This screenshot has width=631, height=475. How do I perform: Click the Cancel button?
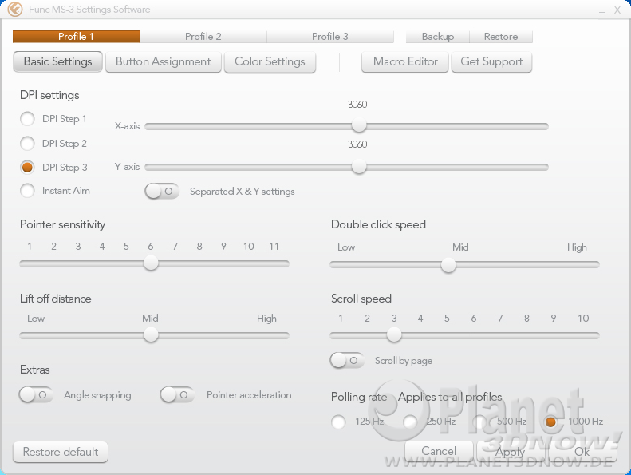(x=439, y=451)
